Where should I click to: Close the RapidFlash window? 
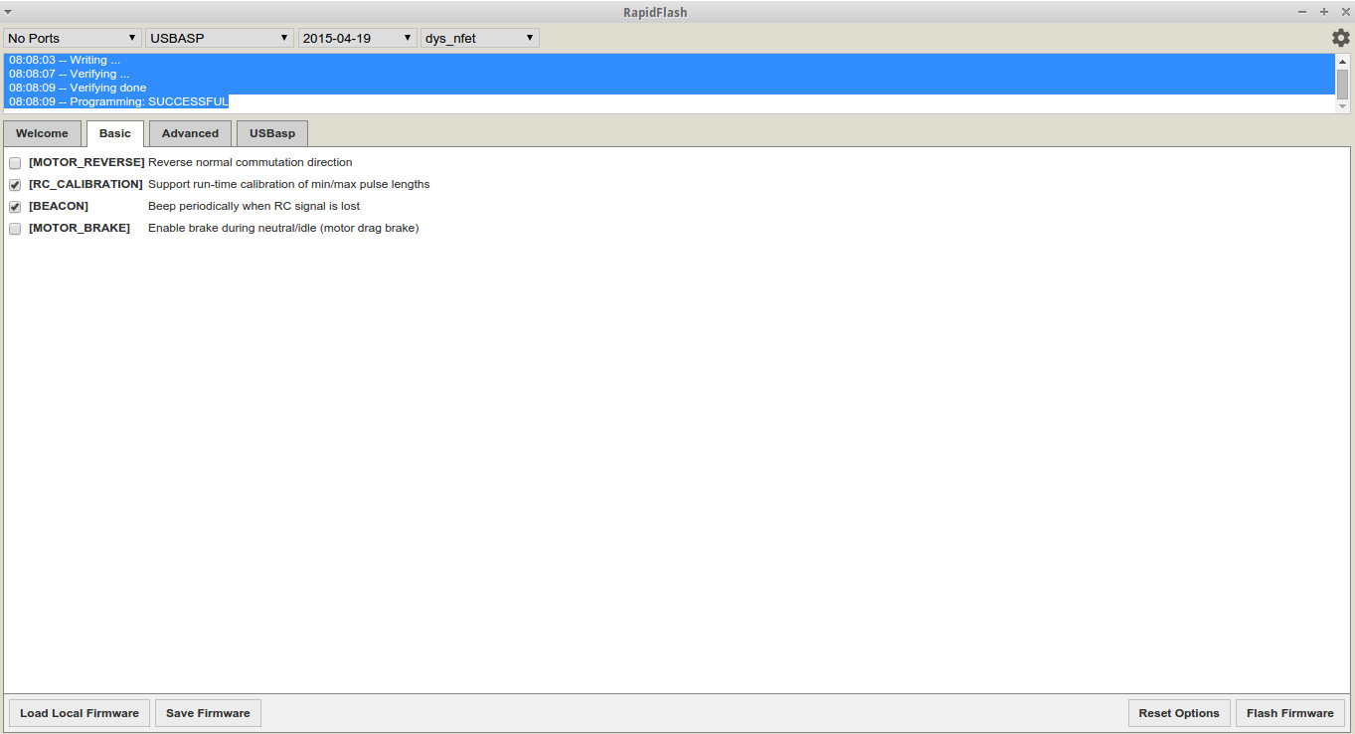tap(1345, 12)
